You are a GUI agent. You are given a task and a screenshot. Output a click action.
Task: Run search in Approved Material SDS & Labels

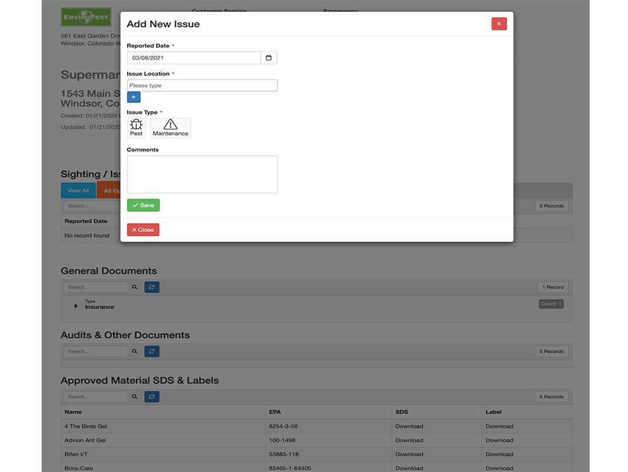coord(135,396)
